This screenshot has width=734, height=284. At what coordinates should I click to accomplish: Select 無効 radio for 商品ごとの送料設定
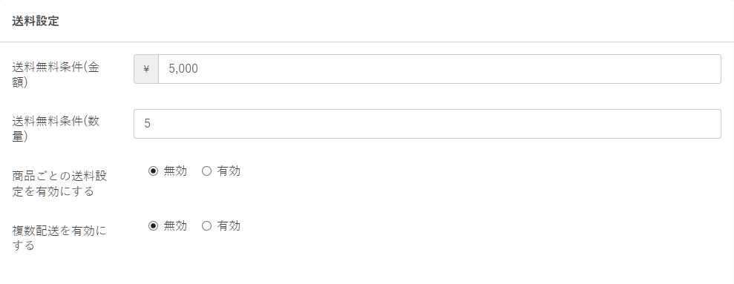click(x=153, y=171)
